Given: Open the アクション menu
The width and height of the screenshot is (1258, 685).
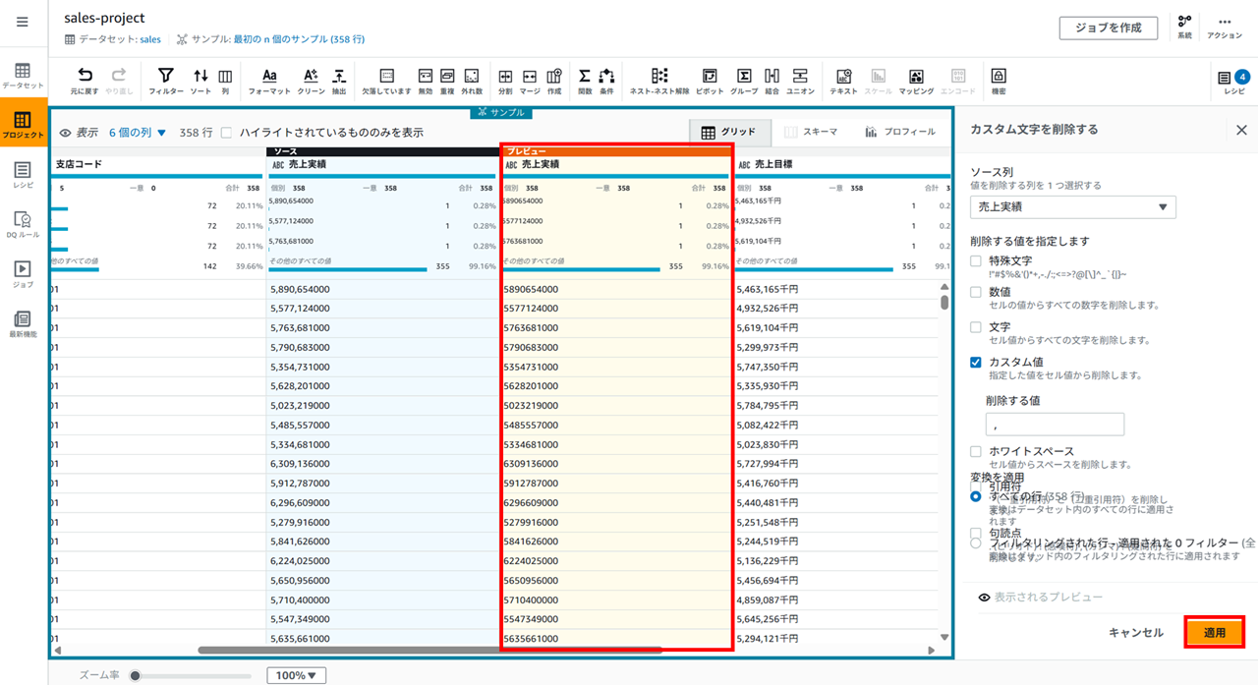Looking at the screenshot, I should point(1225,27).
